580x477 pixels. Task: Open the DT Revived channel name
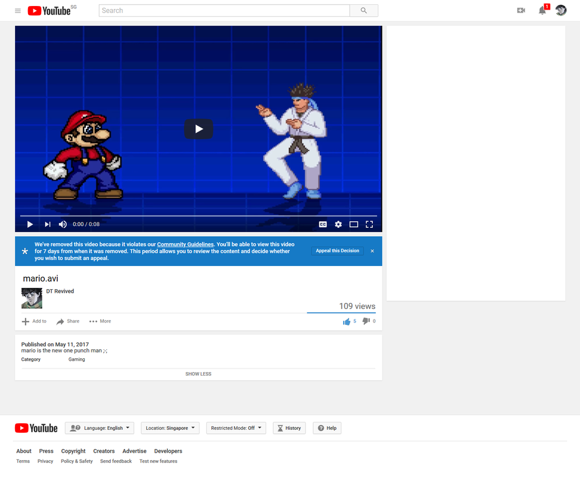coord(60,291)
